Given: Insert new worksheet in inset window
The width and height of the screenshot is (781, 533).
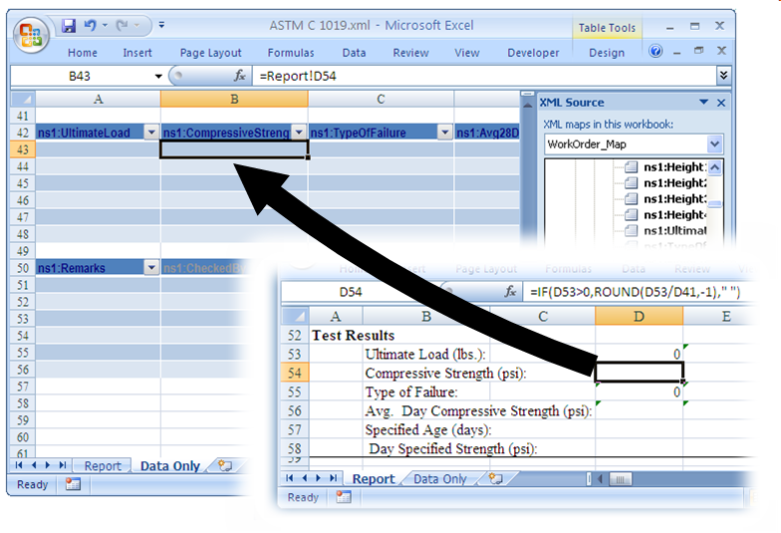Looking at the screenshot, I should click(495, 478).
